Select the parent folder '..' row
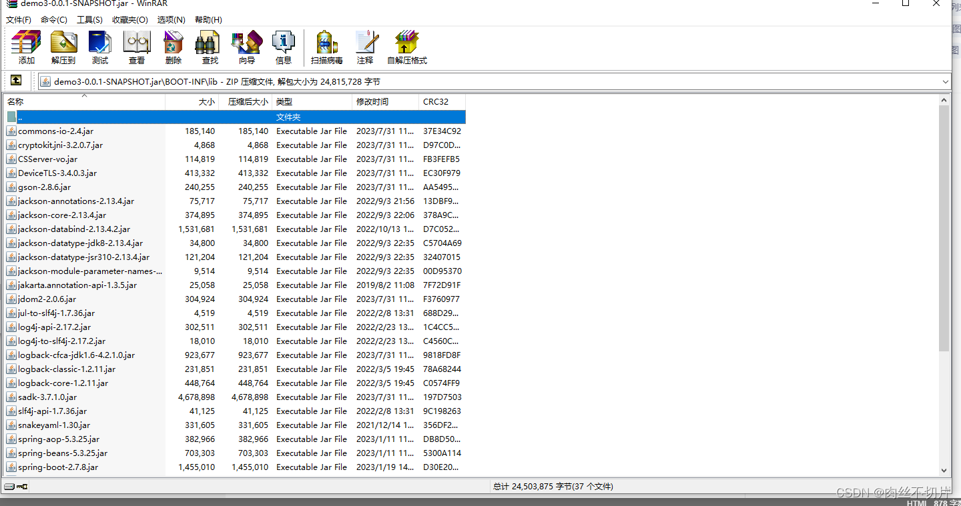Screen dimensions: 961x506 pos(235,117)
